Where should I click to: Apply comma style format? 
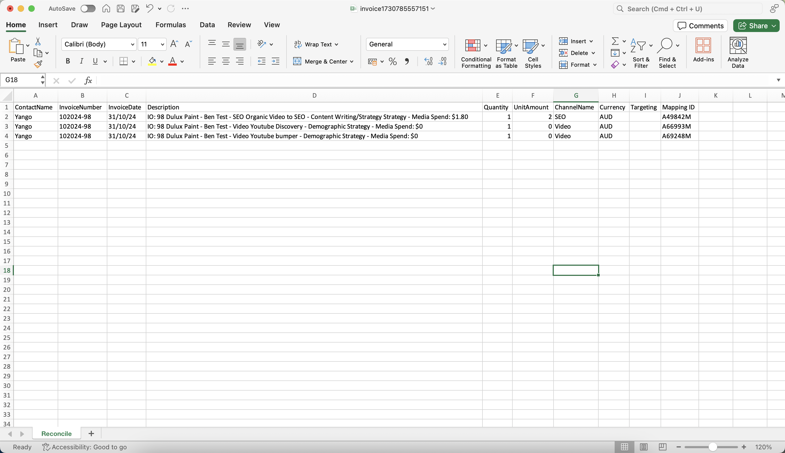pos(407,61)
